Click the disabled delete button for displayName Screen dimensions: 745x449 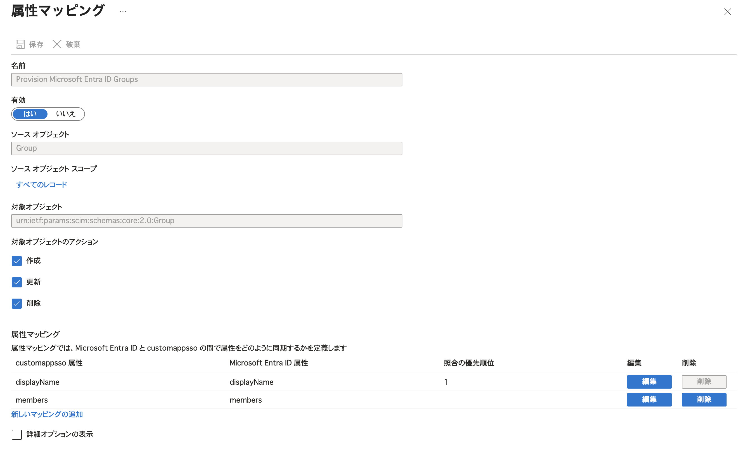click(704, 382)
